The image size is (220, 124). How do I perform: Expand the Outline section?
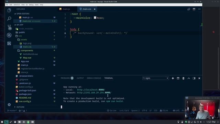[21, 107]
